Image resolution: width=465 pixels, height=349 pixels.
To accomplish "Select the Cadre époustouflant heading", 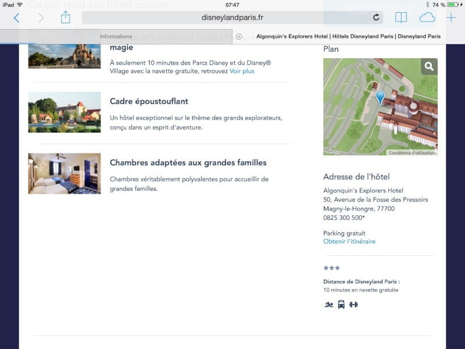I will 149,101.
